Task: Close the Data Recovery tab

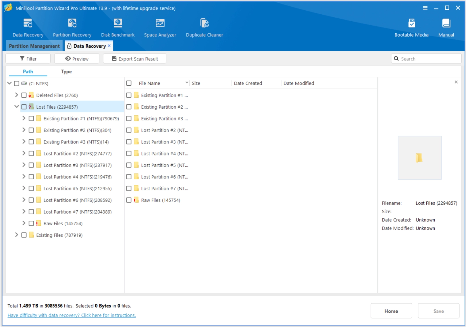Action: (109, 46)
